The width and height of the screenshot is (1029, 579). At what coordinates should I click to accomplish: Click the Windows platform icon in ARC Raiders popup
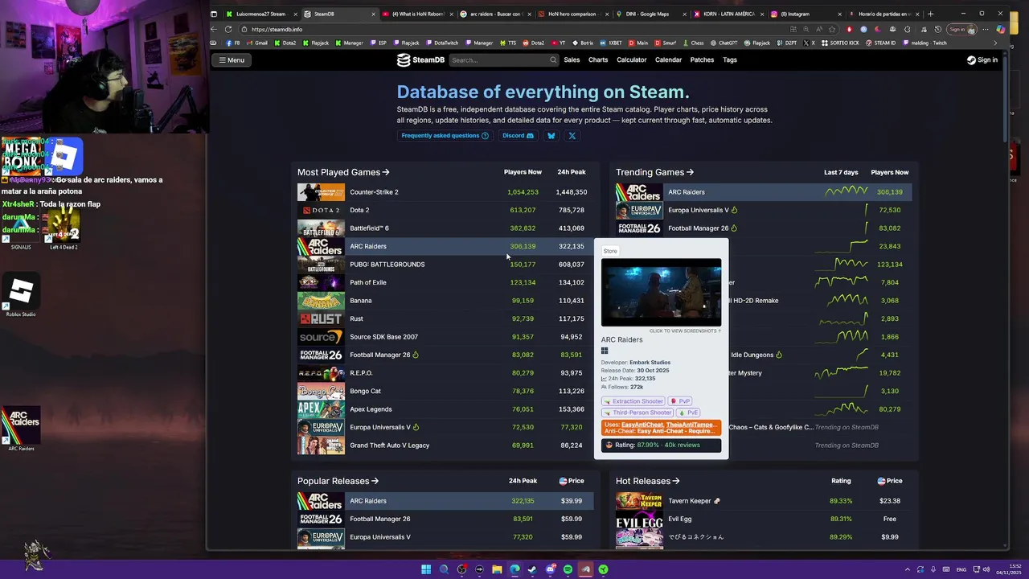click(605, 351)
